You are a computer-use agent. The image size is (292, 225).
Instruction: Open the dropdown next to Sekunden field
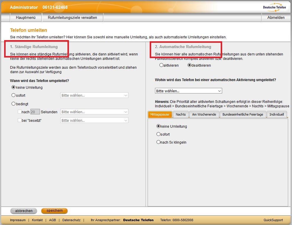[94, 112]
